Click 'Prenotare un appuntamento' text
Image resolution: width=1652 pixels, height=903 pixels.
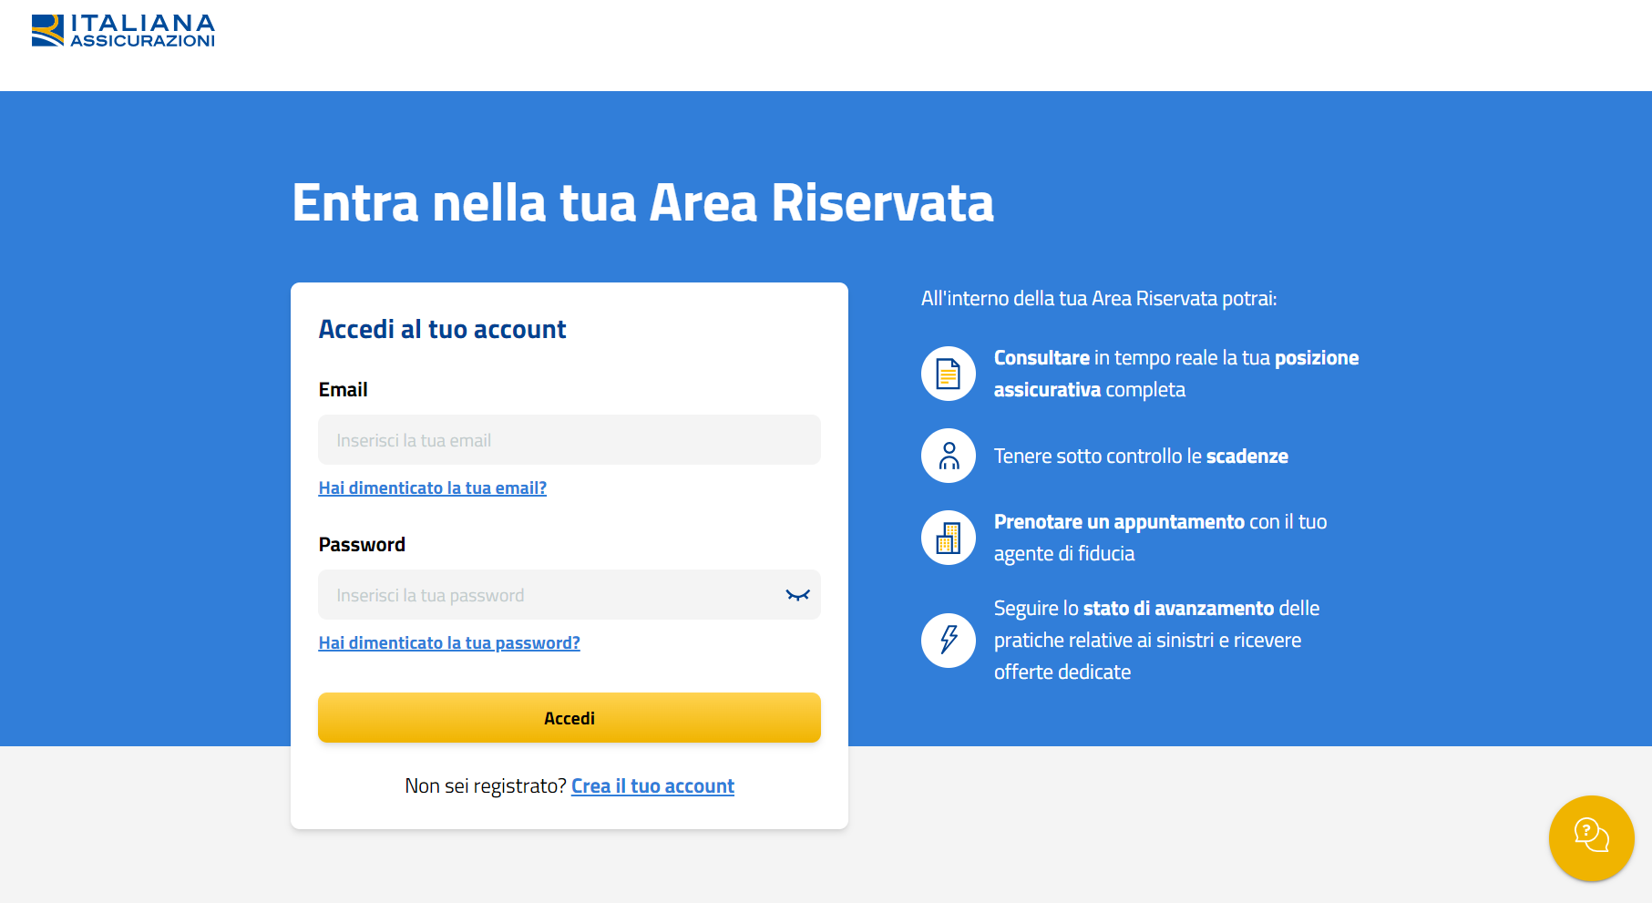(x=1119, y=522)
